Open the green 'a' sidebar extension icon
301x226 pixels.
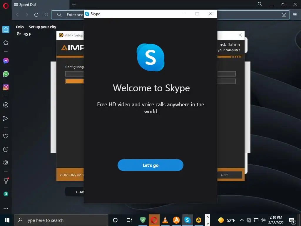coord(6,194)
